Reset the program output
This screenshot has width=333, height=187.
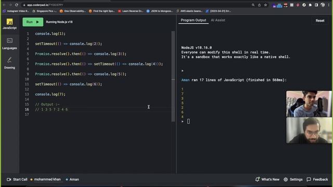pos(320,21)
